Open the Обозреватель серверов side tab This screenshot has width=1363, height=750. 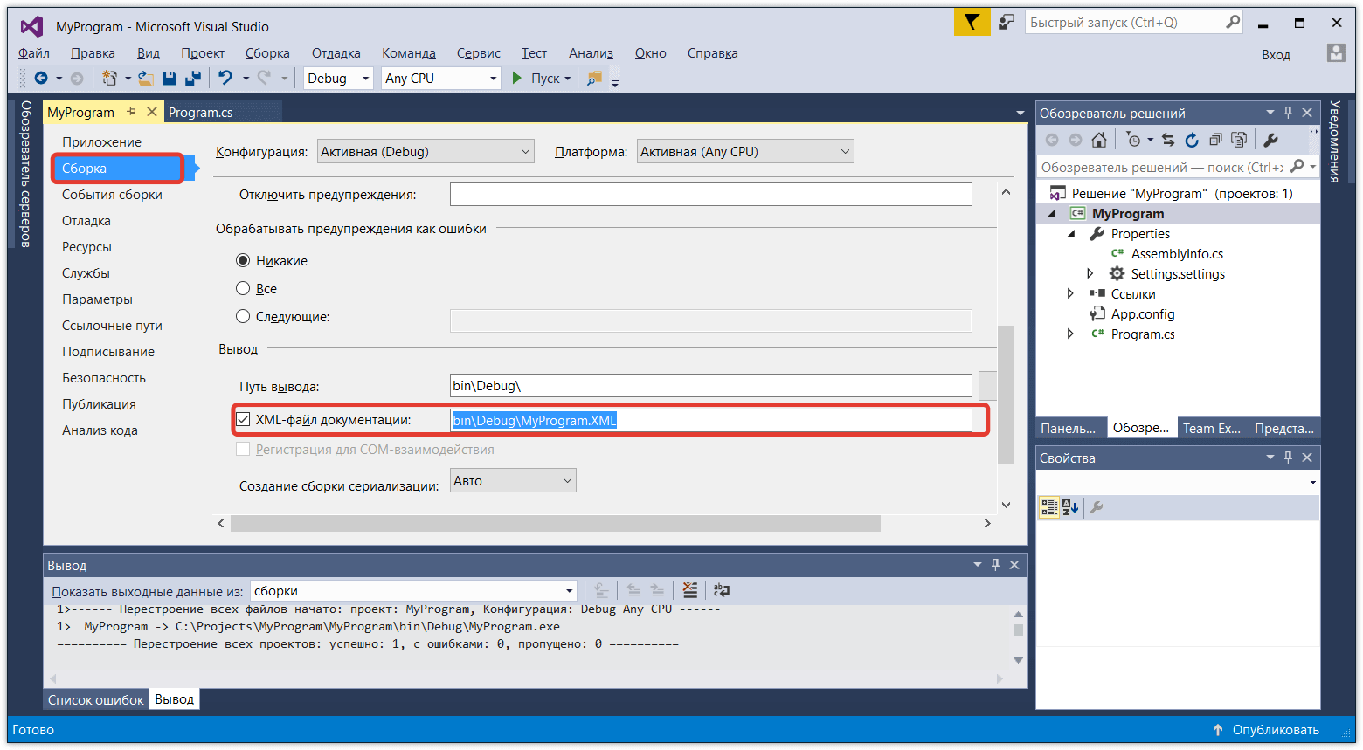[x=26, y=174]
